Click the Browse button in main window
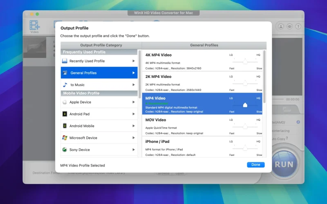The height and width of the screenshot is (204, 327). point(164,173)
